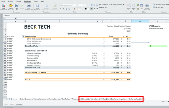Toggle Wrap Text option

click(x=103, y=7)
